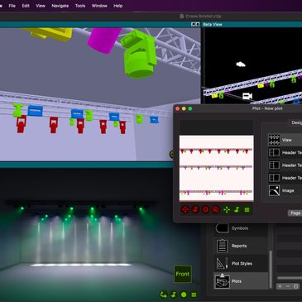302x302 pixels.
Task: Open the Symbols section icon
Action: click(x=222, y=228)
